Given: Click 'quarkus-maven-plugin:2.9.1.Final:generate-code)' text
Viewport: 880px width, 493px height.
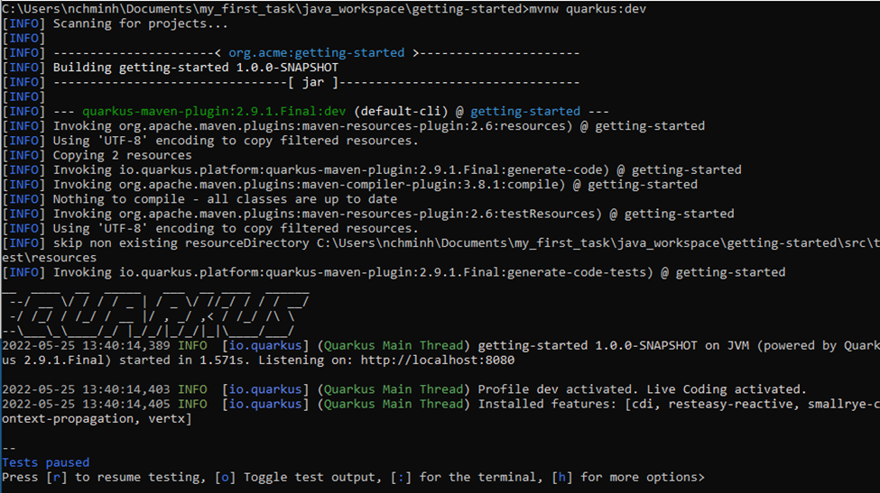Looking at the screenshot, I should (x=437, y=169).
